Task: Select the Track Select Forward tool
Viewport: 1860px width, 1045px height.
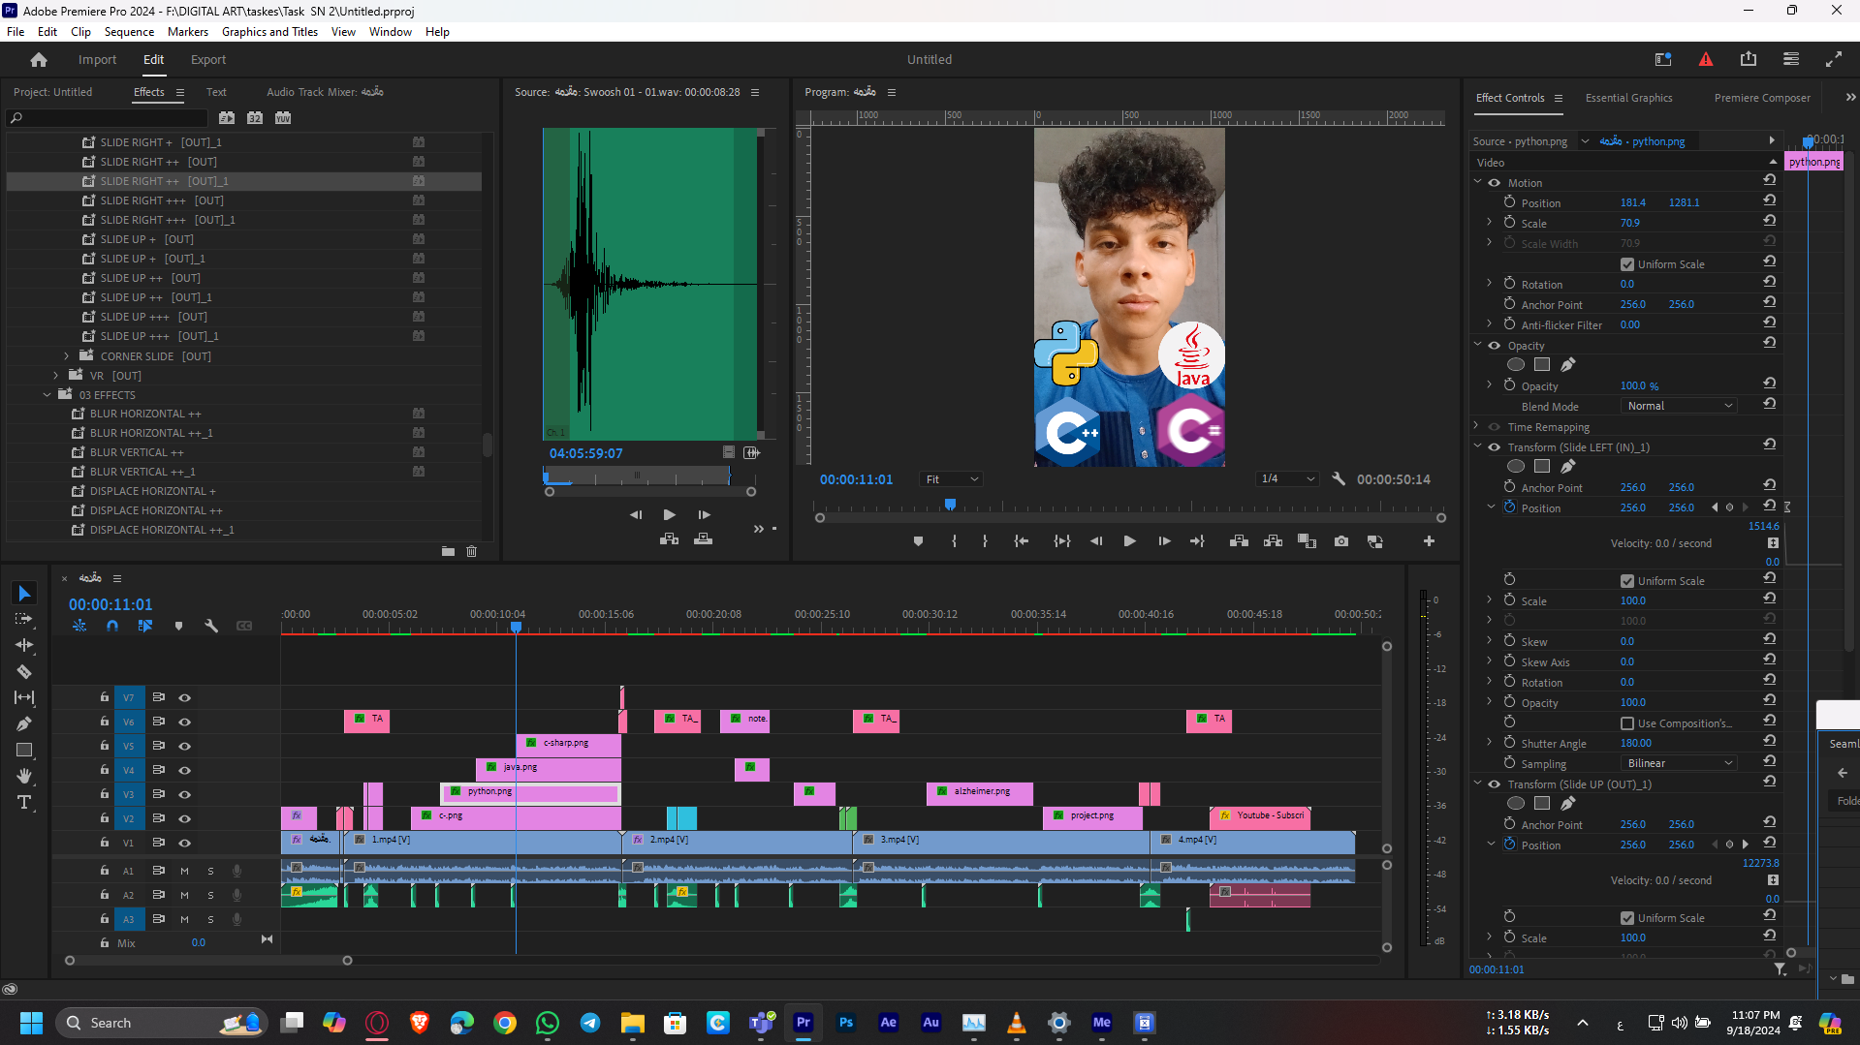Action: [25, 619]
